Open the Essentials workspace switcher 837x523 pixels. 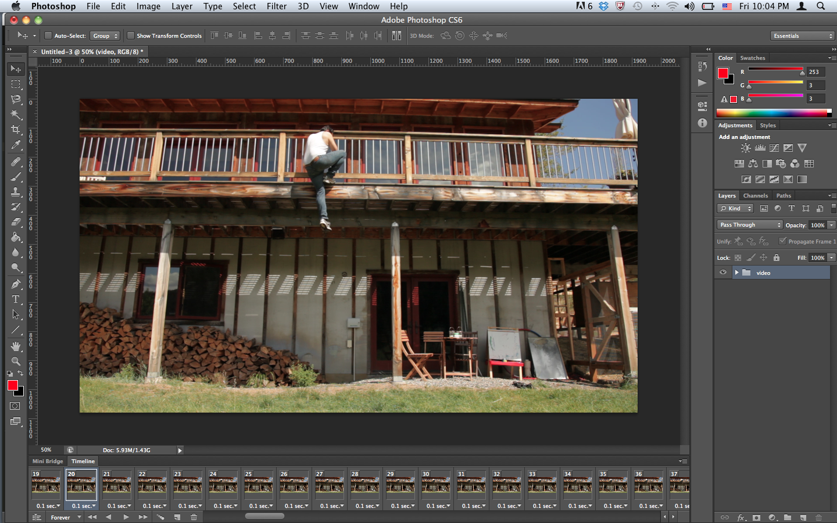tap(803, 36)
